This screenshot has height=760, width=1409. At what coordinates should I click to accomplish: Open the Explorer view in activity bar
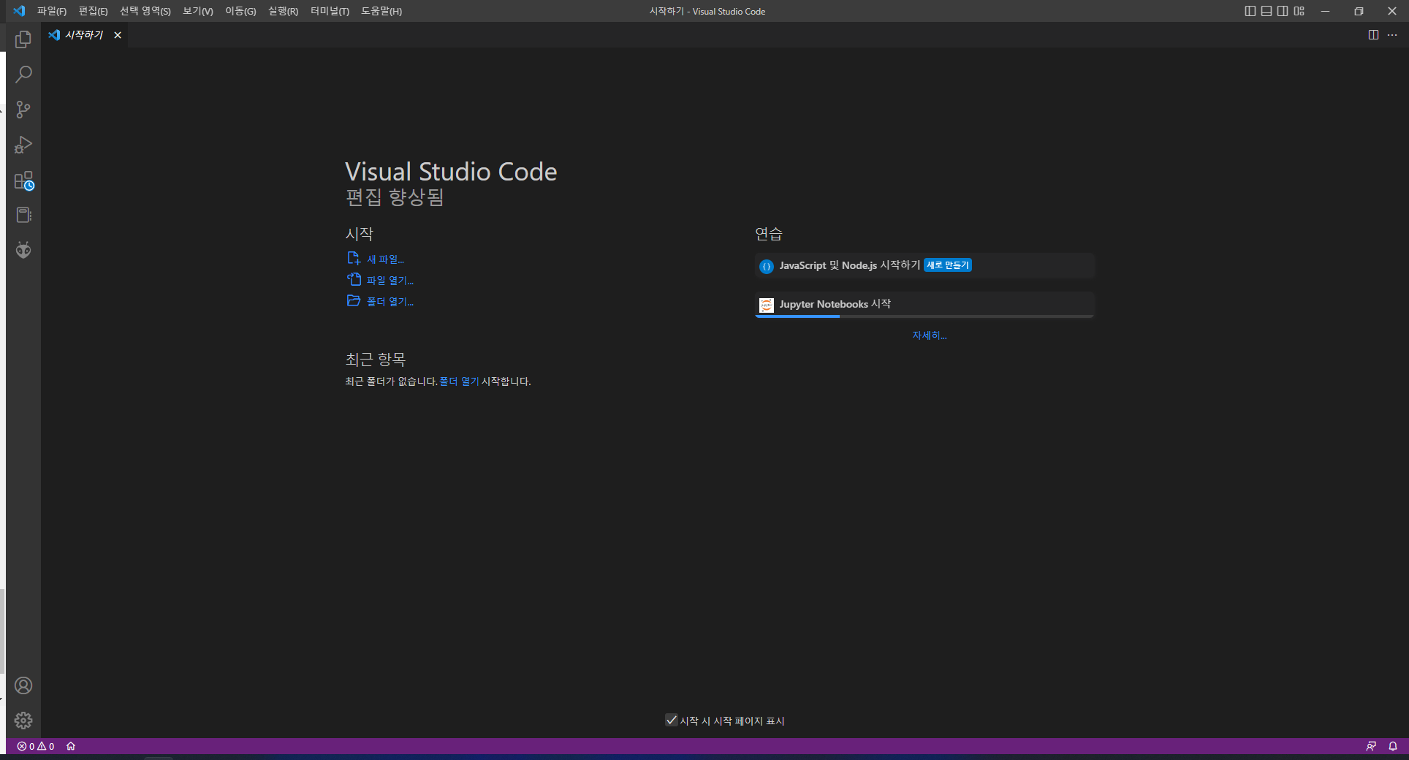23,39
